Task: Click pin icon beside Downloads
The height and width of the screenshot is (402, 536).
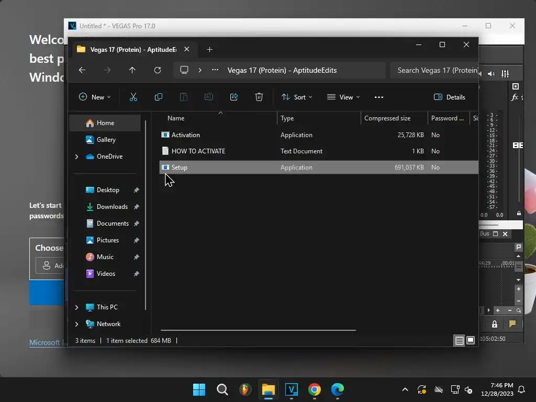Action: (137, 207)
